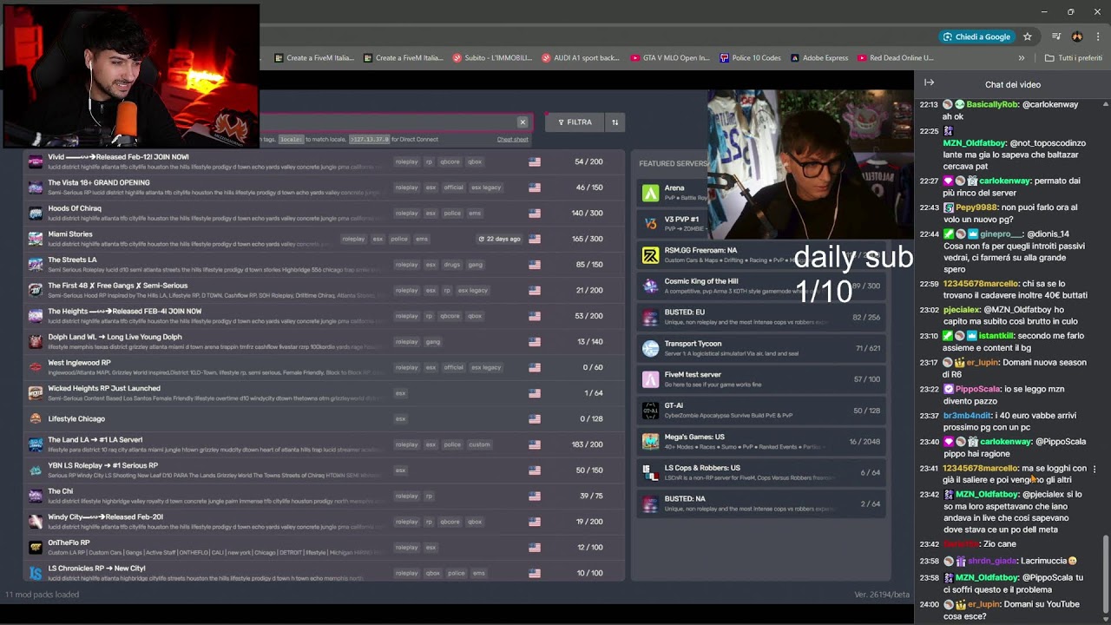Click the Ver. 26194/beta version text

pyautogui.click(x=882, y=595)
